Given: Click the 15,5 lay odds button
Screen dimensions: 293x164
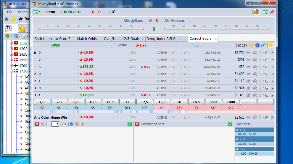Looking at the screenshot, I should coord(162,102).
